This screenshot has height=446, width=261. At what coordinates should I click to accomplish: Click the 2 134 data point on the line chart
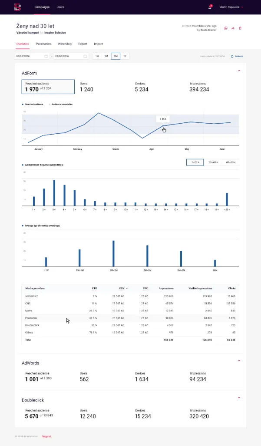tap(163, 126)
